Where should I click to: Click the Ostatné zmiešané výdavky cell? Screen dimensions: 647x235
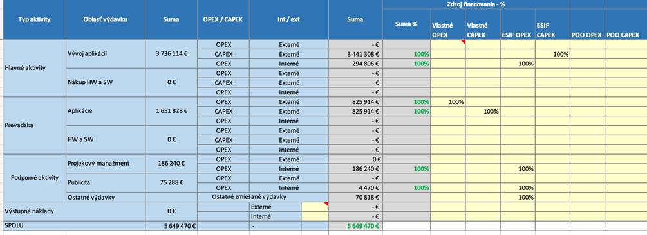[x=248, y=197]
